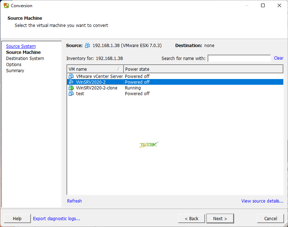Click the Destination value none
The height and width of the screenshot is (227, 288).
[209, 45]
